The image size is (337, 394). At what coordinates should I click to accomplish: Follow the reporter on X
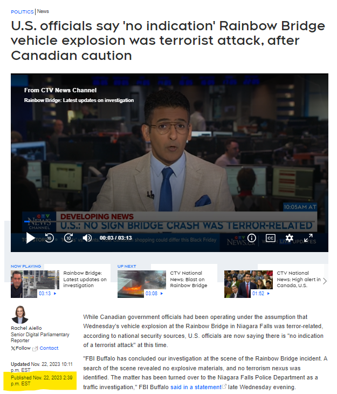coord(20,348)
